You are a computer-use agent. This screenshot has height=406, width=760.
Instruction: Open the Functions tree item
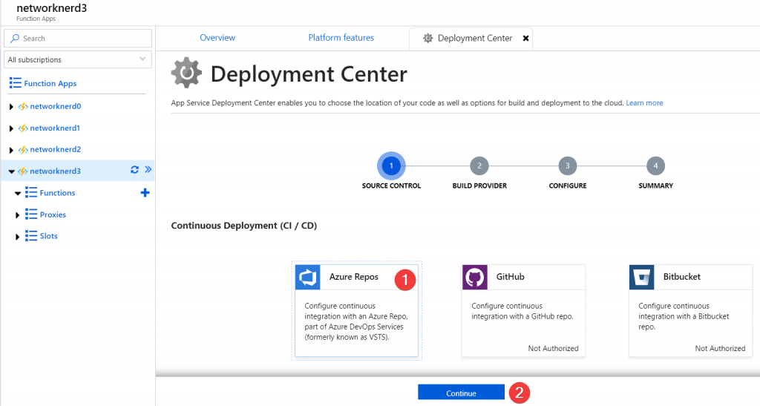pos(57,193)
